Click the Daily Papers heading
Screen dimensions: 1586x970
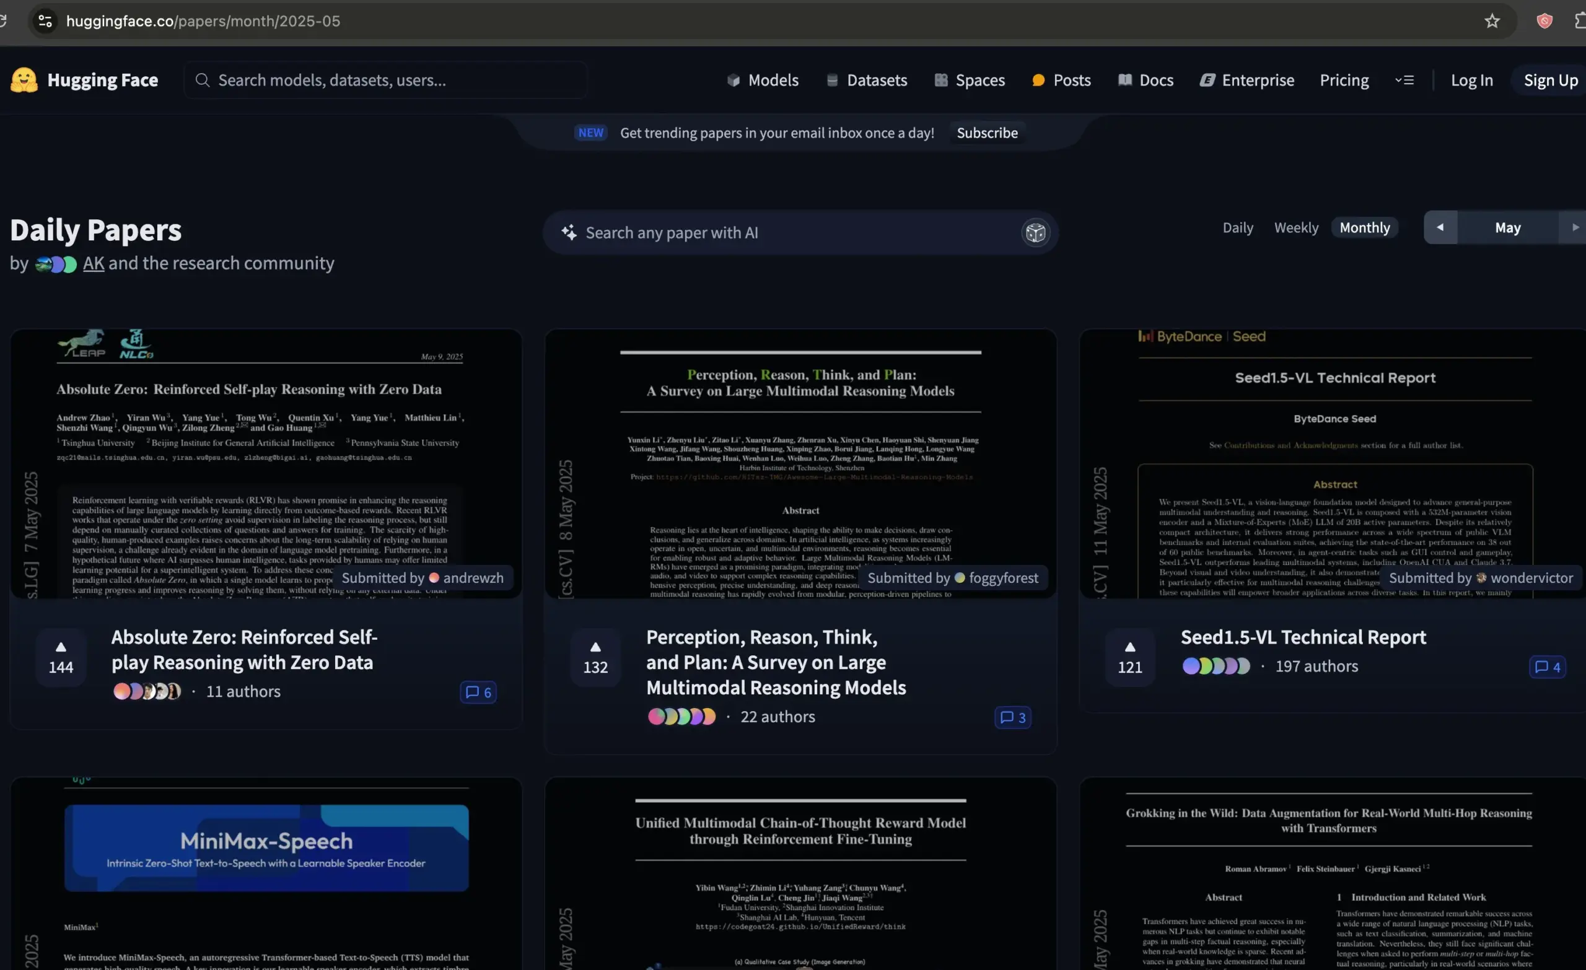[x=96, y=230]
